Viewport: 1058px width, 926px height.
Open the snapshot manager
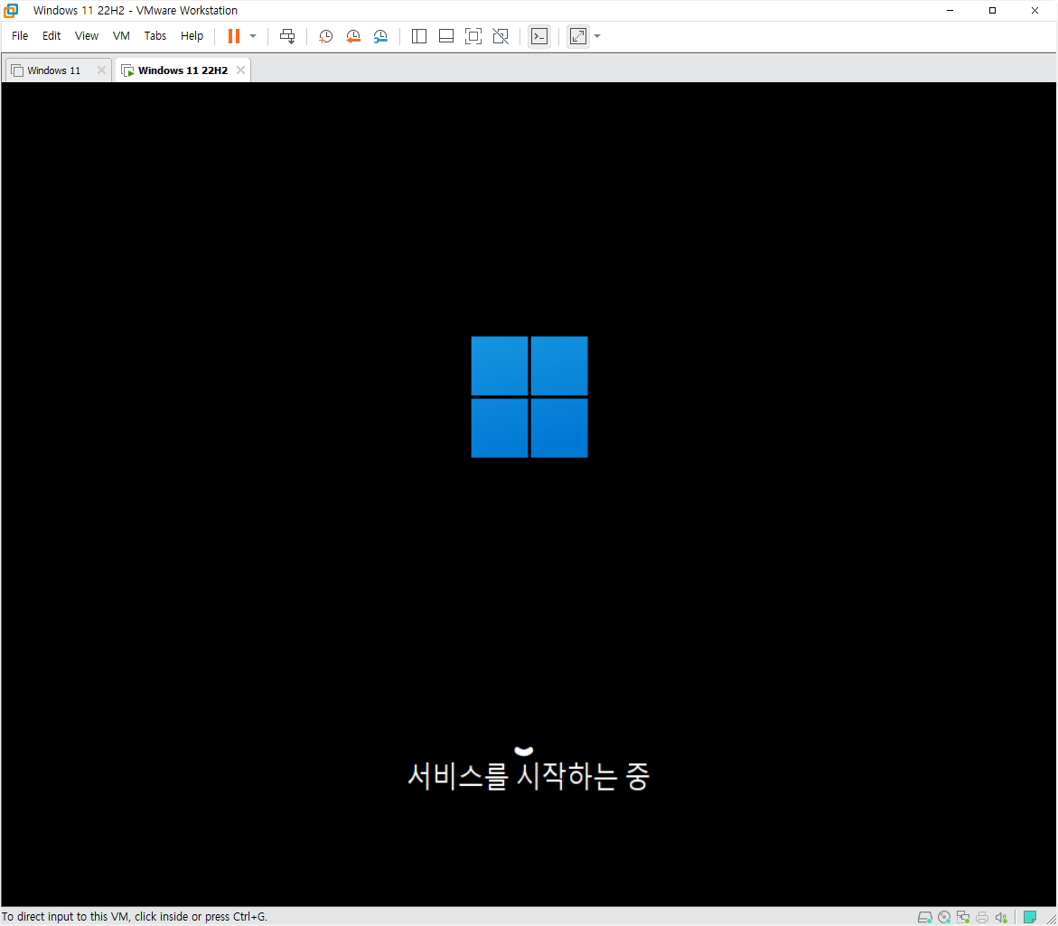click(380, 36)
